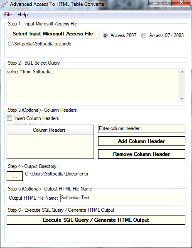
Task: Click the Add Column Header button
Action: 142,141
